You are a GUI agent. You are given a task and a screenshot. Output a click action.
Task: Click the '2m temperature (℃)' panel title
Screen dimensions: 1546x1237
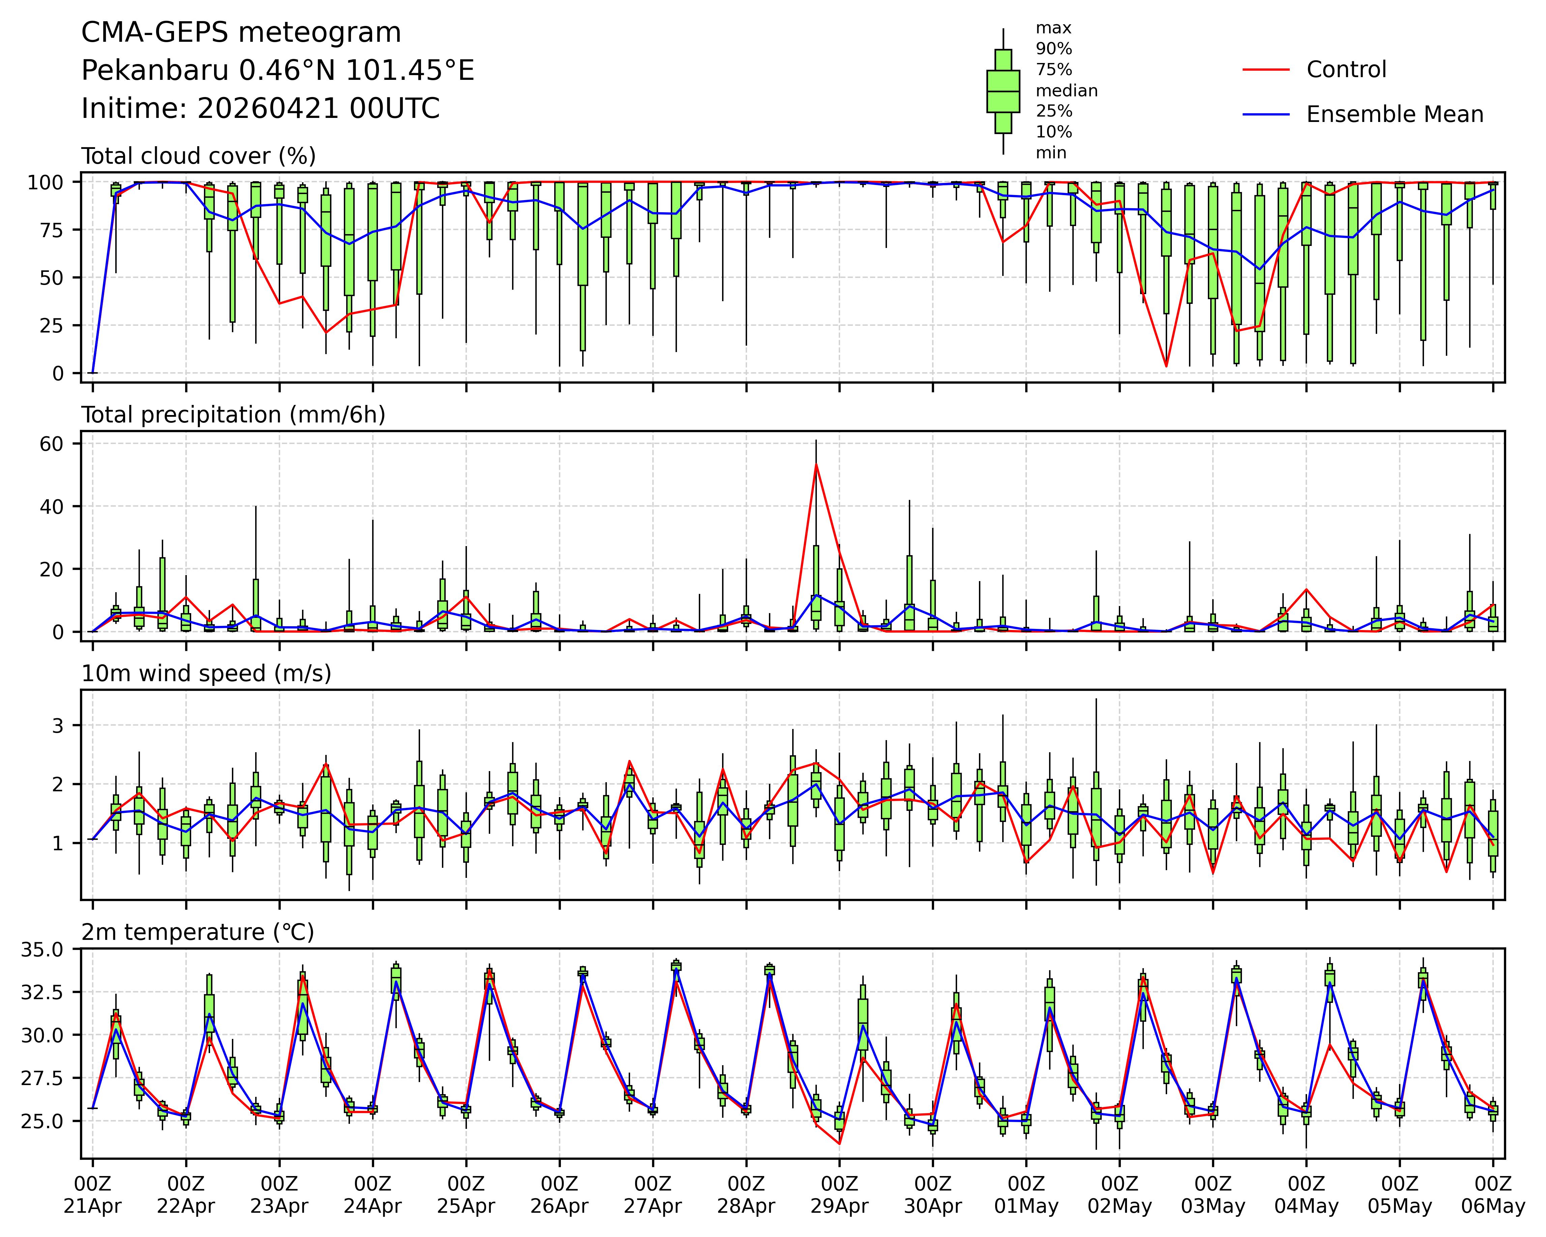coord(197,932)
